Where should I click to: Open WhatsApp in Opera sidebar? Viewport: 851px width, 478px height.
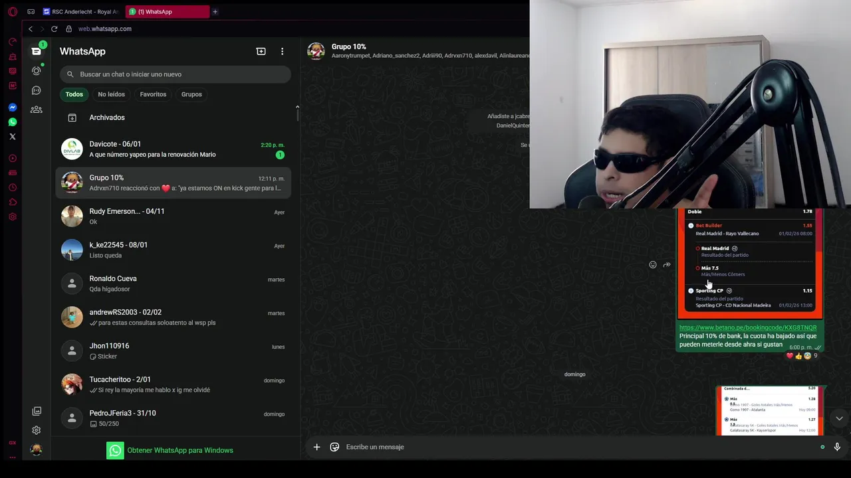pos(12,121)
